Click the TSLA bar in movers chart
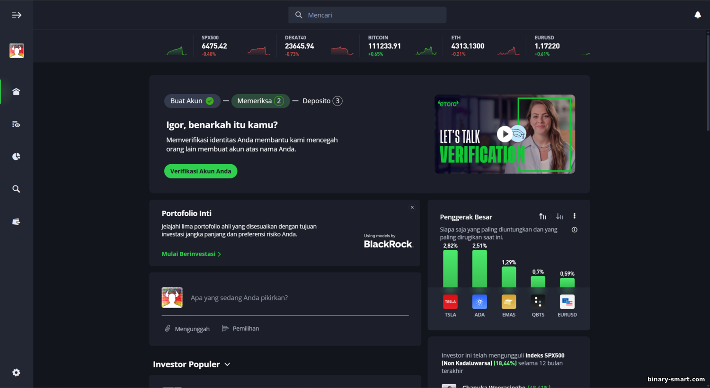Screen dimensions: 710x388 450,269
